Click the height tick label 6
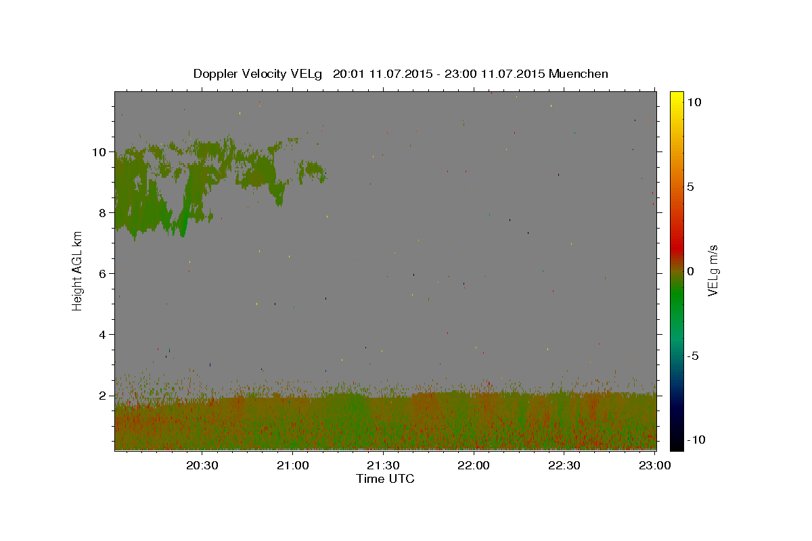This screenshot has width=812, height=541. 104,273
